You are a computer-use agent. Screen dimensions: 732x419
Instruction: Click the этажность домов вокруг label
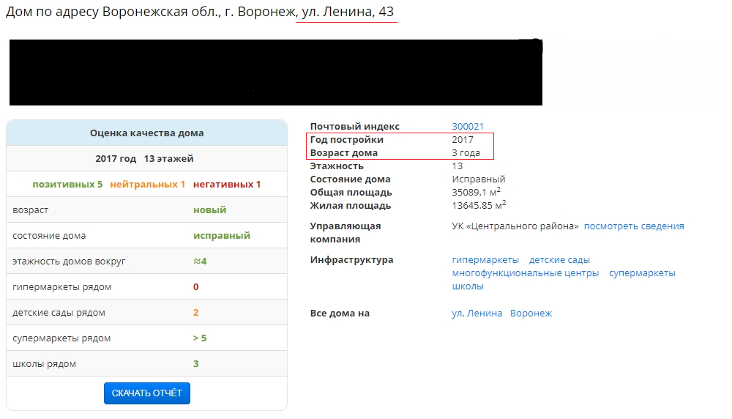(x=69, y=262)
